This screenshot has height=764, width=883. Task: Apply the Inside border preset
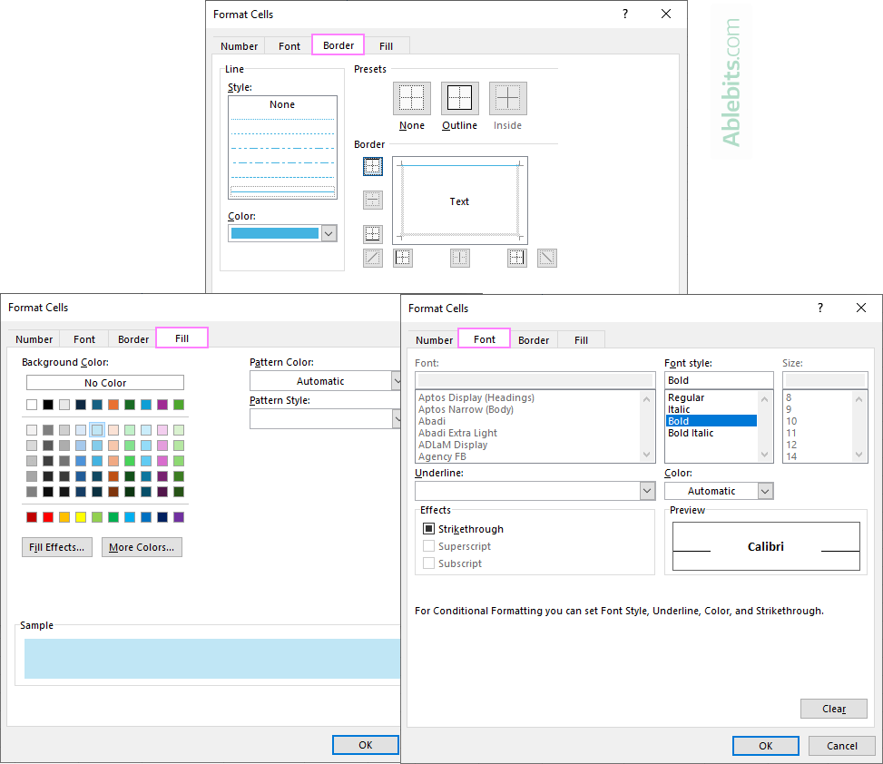coord(507,97)
